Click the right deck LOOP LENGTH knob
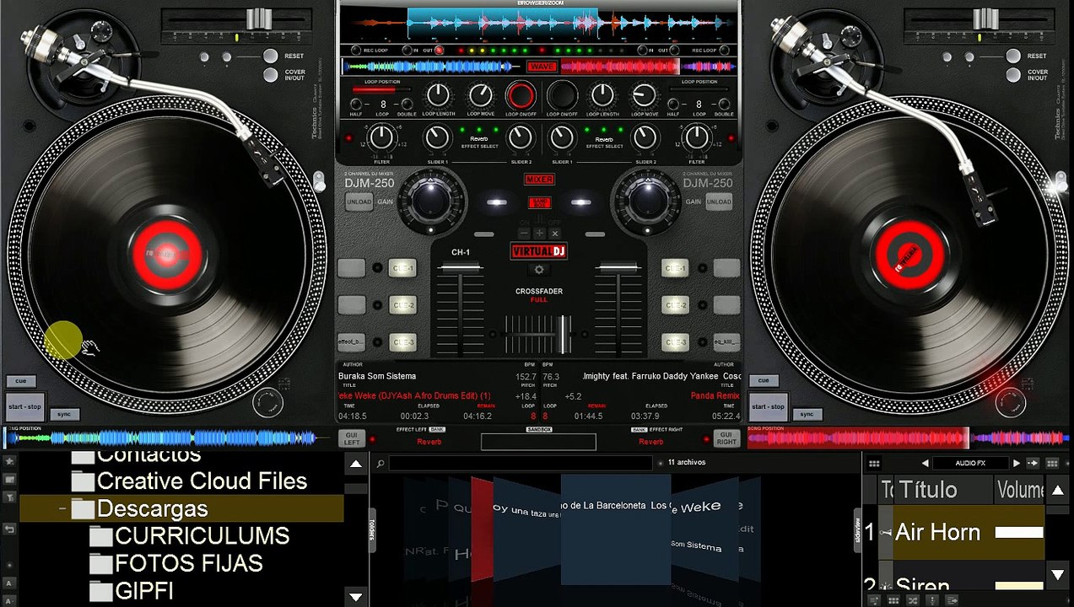This screenshot has height=607, width=1074. [x=602, y=95]
